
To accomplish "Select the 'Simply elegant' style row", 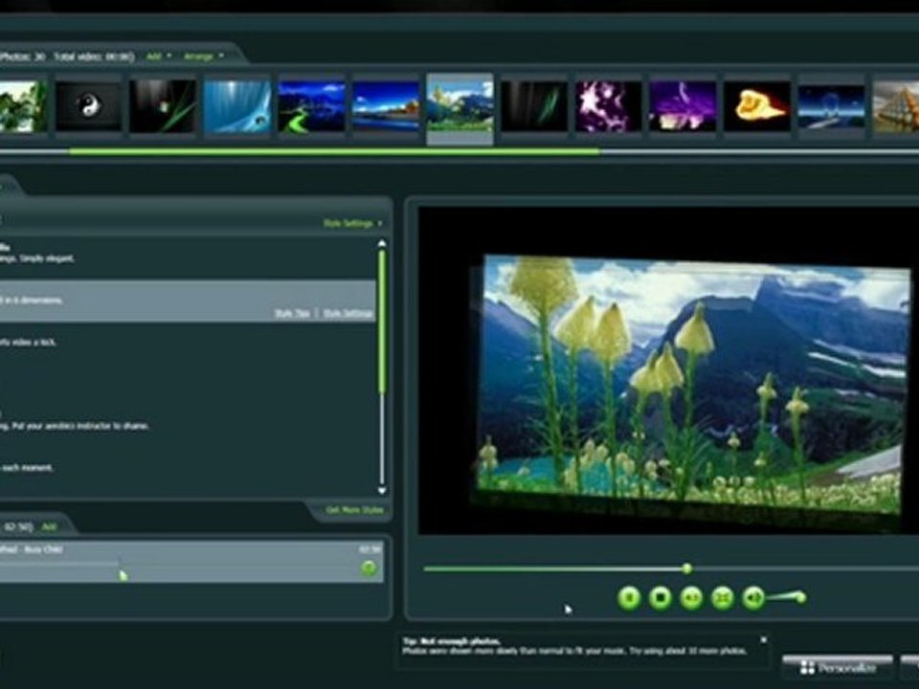I will [188, 257].
